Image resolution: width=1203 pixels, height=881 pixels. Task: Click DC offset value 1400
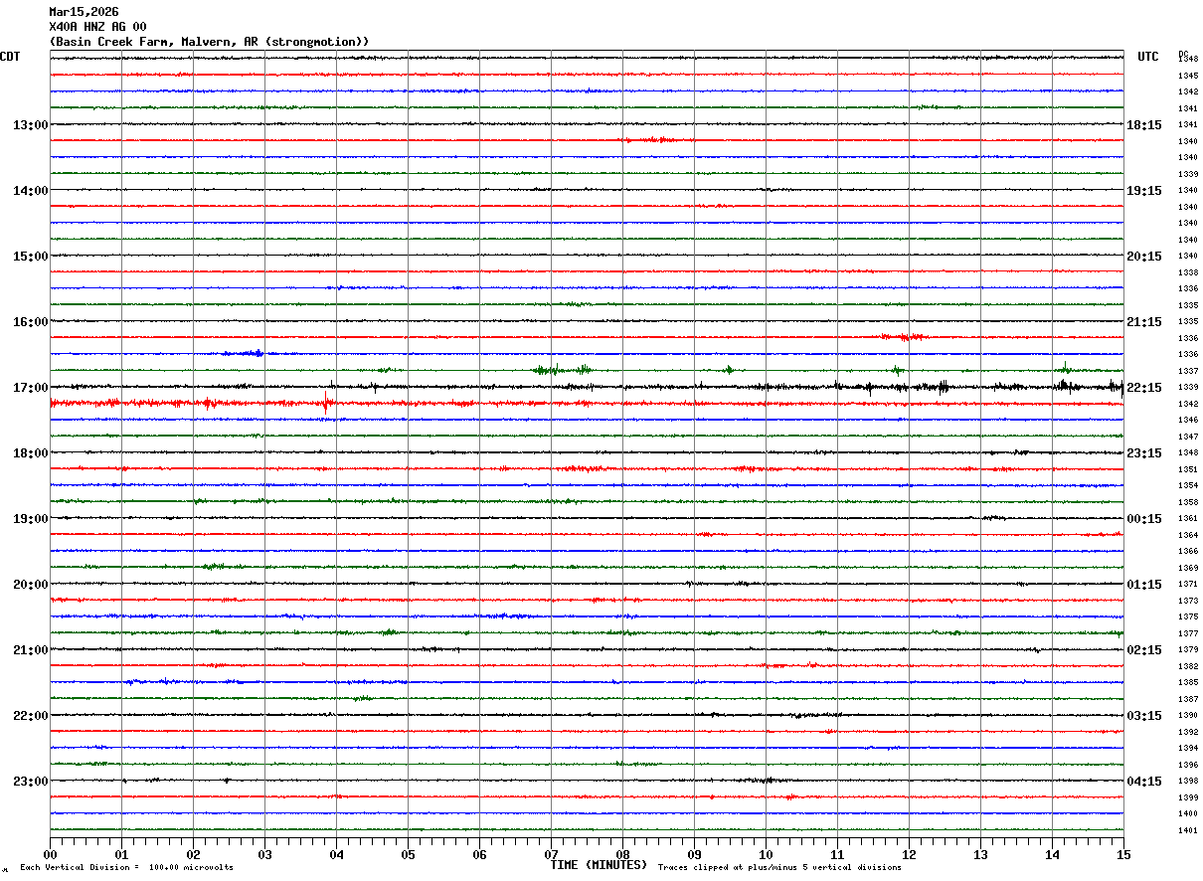coord(1188,813)
